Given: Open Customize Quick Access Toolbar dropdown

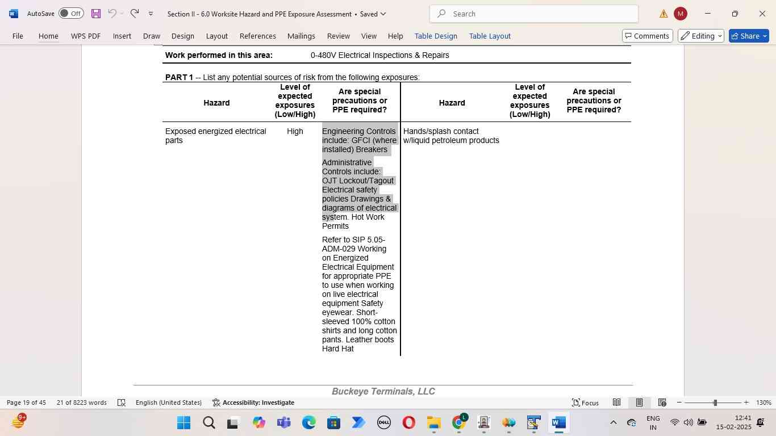Looking at the screenshot, I should 151,14.
